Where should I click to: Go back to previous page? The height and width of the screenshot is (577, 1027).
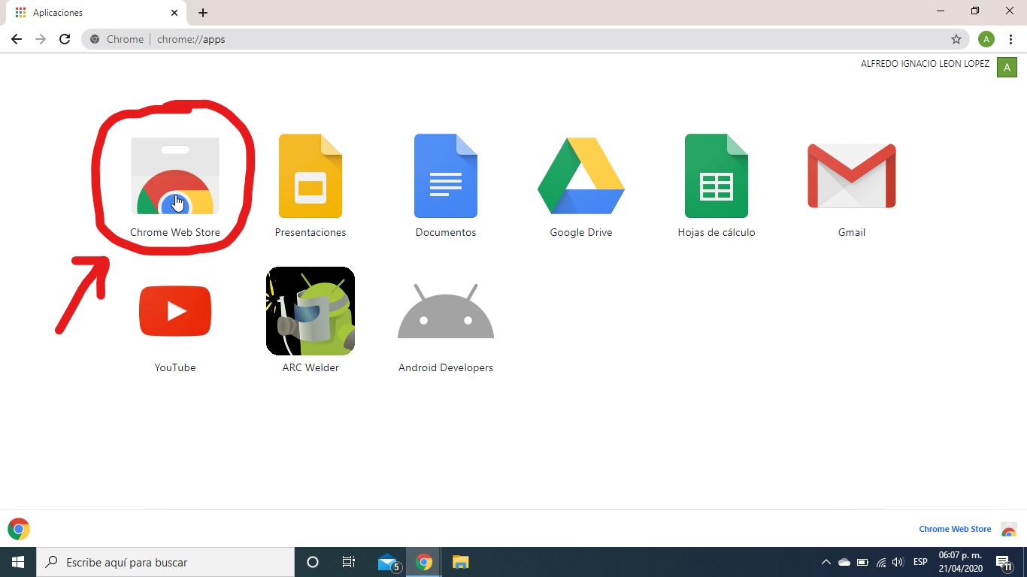click(17, 39)
